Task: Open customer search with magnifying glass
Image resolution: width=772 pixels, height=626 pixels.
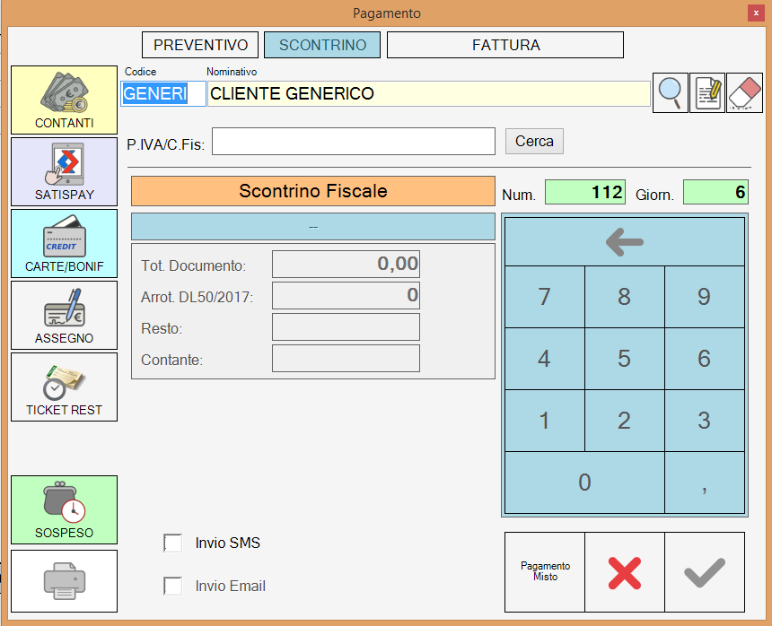Action: pos(670,92)
